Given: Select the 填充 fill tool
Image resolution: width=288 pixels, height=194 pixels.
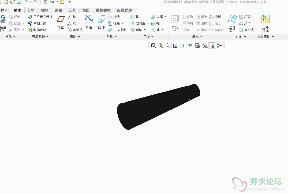Looking at the screenshot, I should pyautogui.click(x=245, y=17).
